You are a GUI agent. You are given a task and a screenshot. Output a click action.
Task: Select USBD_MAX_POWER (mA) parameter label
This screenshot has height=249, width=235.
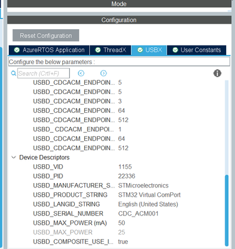[70, 223]
